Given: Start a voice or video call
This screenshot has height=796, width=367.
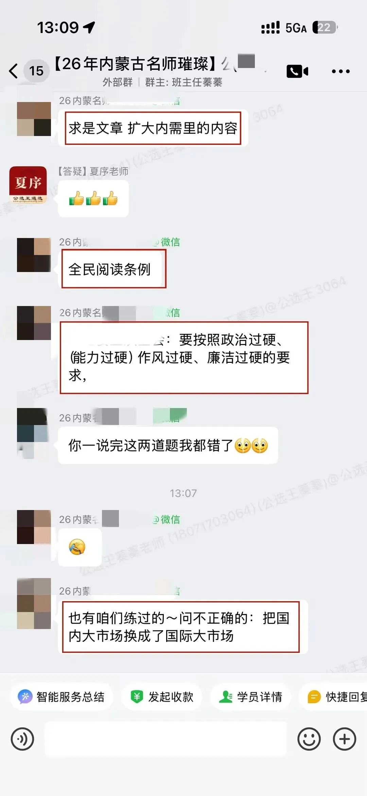Looking at the screenshot, I should coord(297,71).
